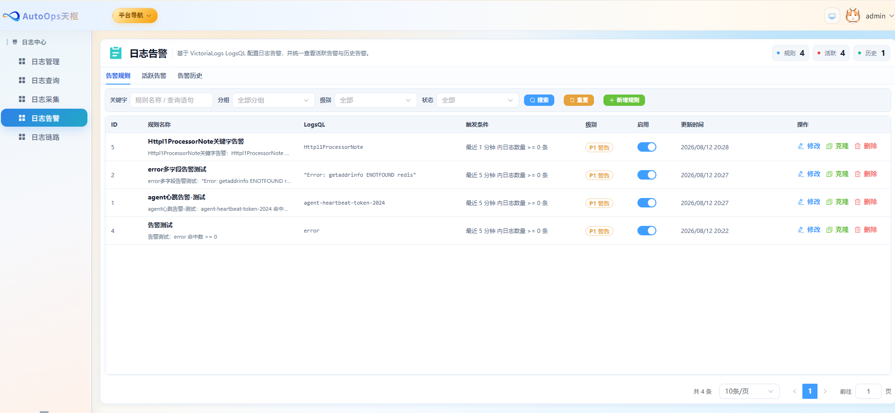Click the 日志查询 grid icon in sidebar
Viewport: 895px width, 413px height.
(x=22, y=80)
